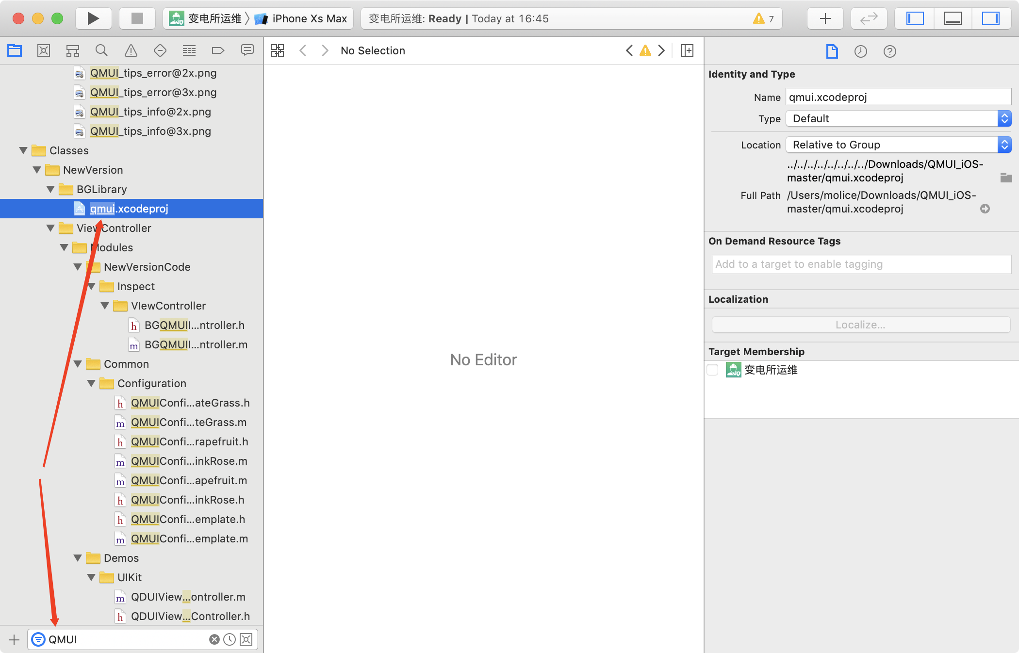Image resolution: width=1019 pixels, height=653 pixels.
Task: Show recent files via clock in filter bar
Action: coord(230,639)
